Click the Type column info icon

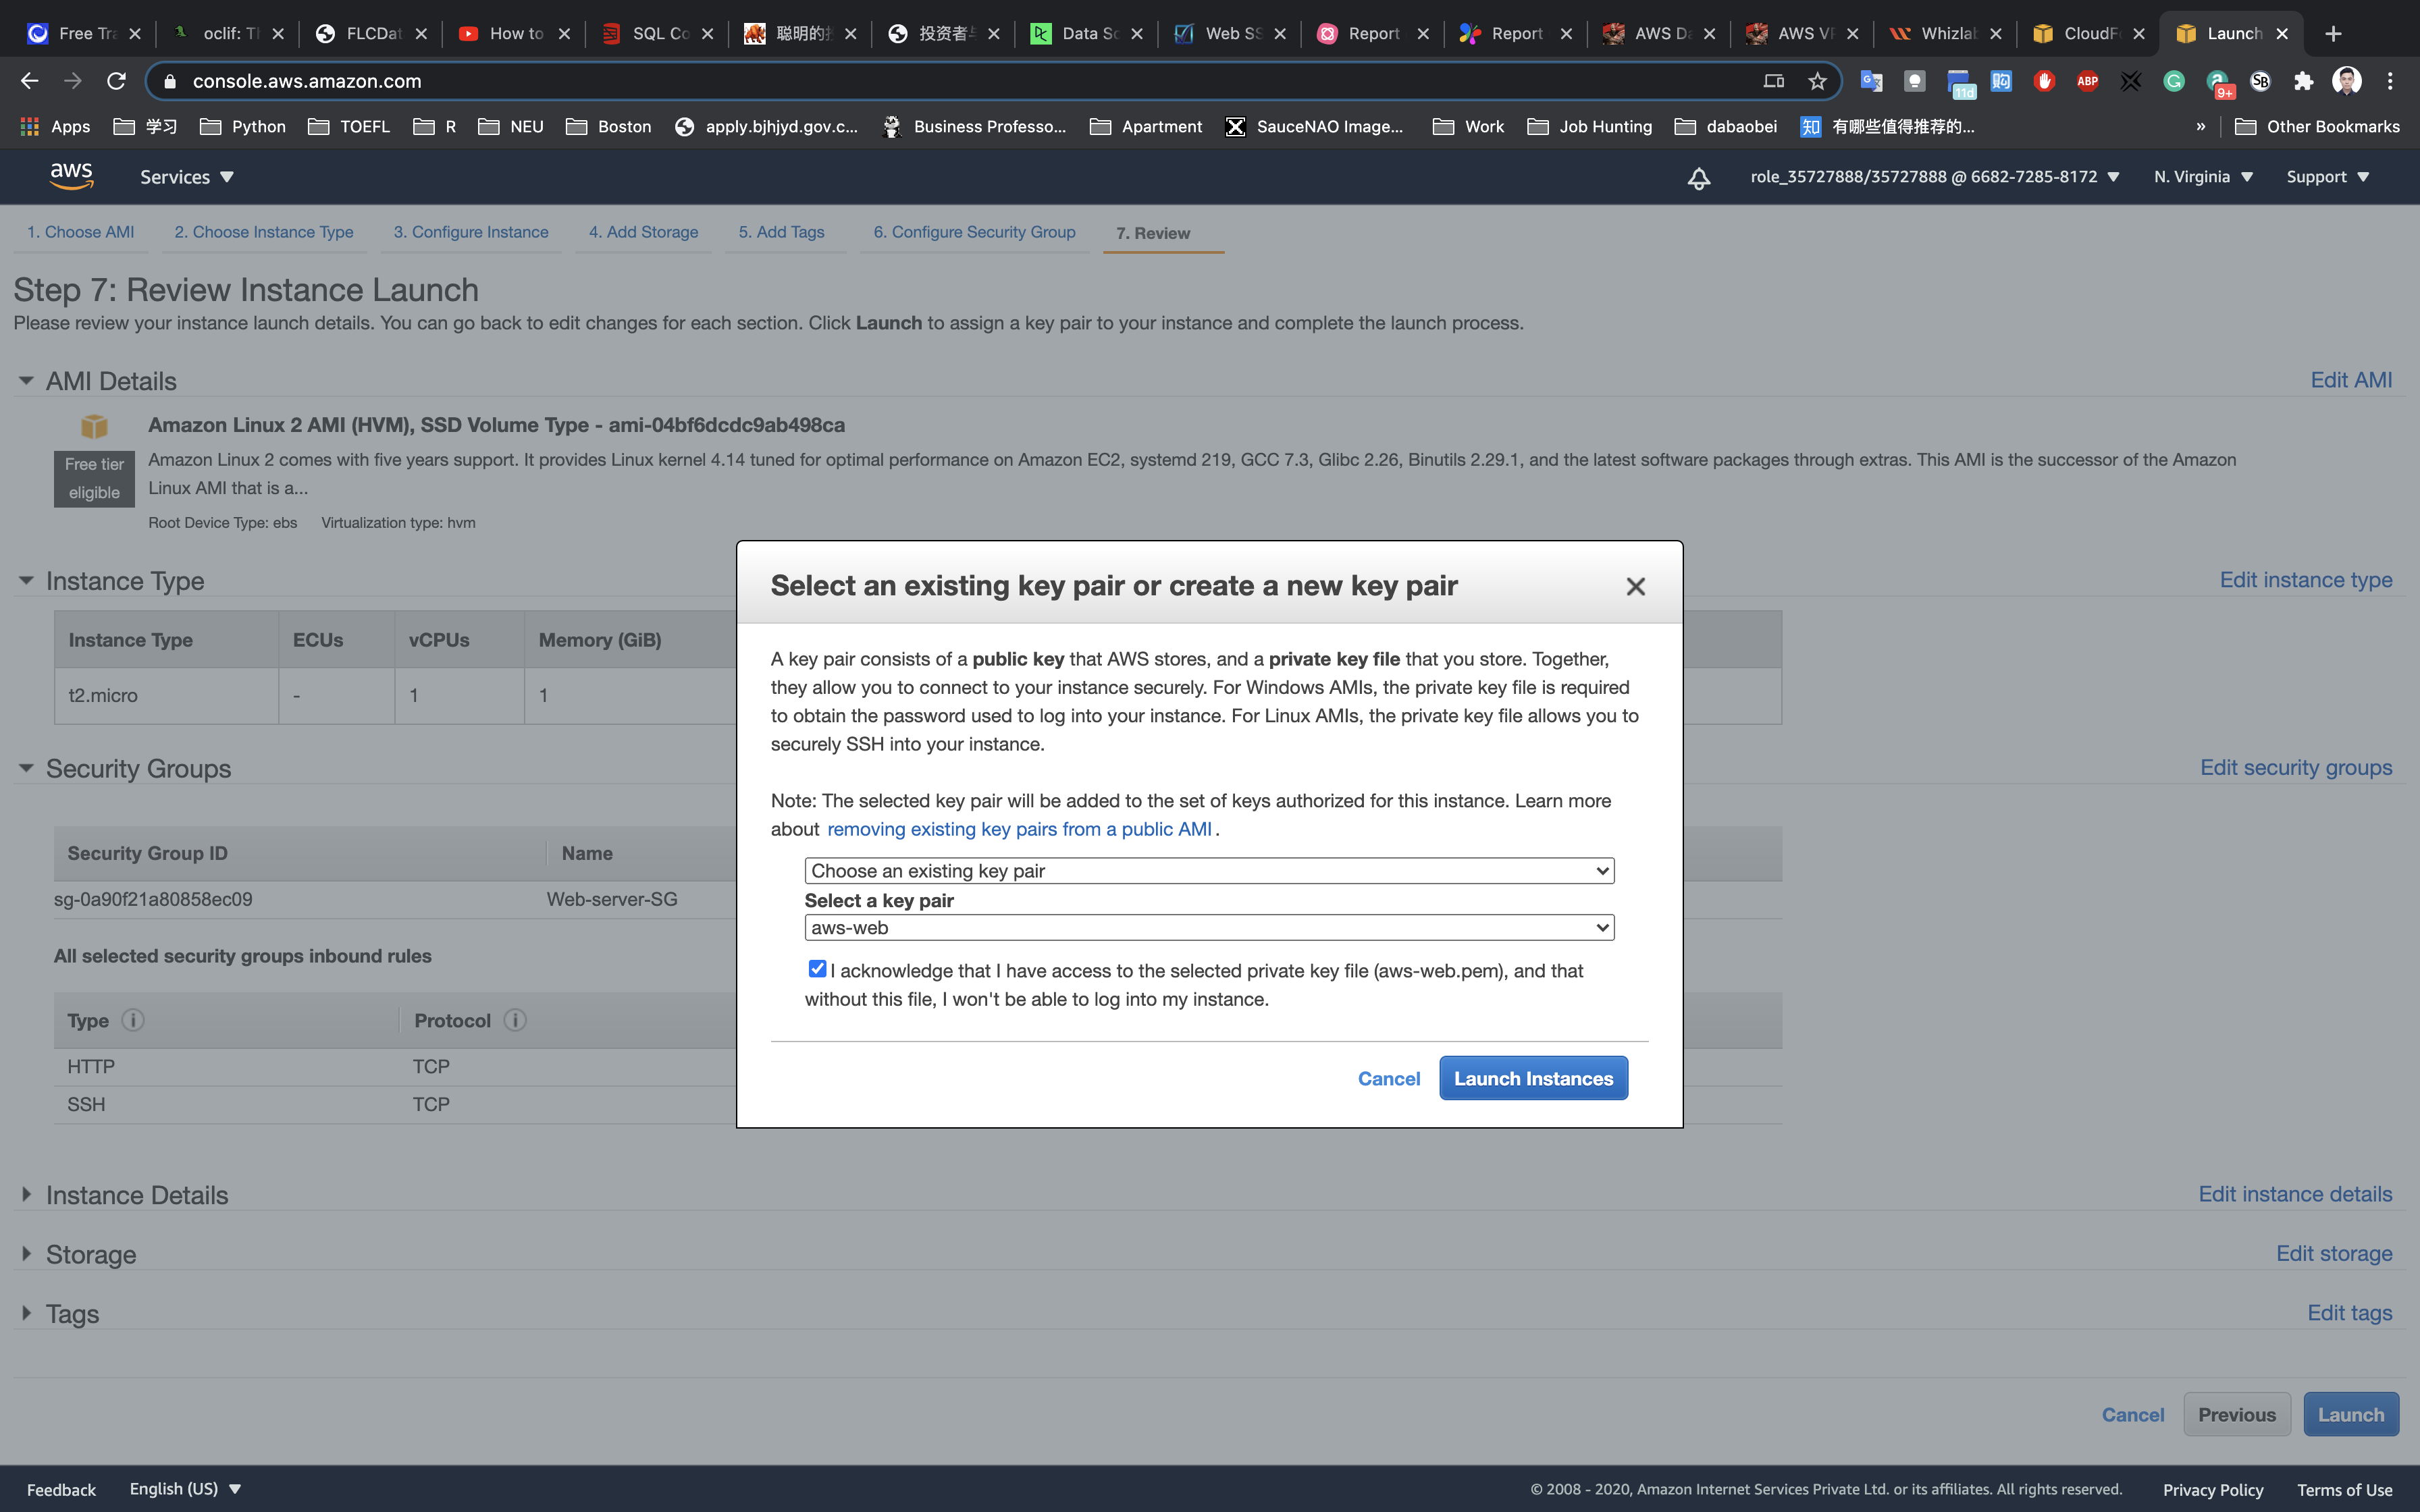132,1020
